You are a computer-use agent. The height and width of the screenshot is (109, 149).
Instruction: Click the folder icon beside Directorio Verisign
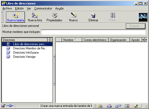pyautogui.click(x=8, y=57)
